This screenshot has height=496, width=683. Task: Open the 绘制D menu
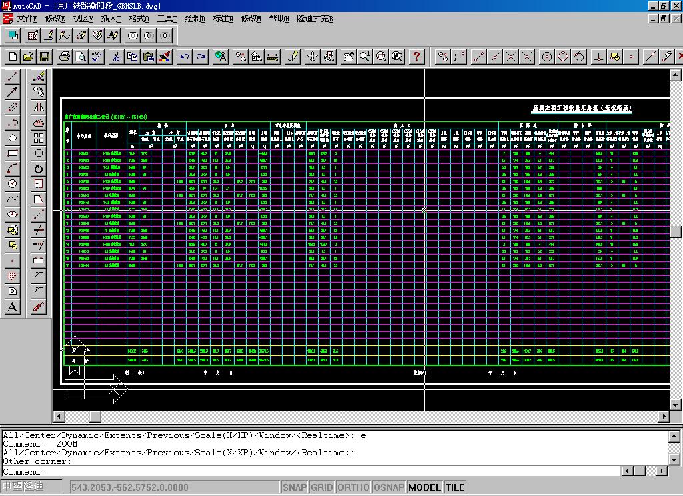[195, 19]
